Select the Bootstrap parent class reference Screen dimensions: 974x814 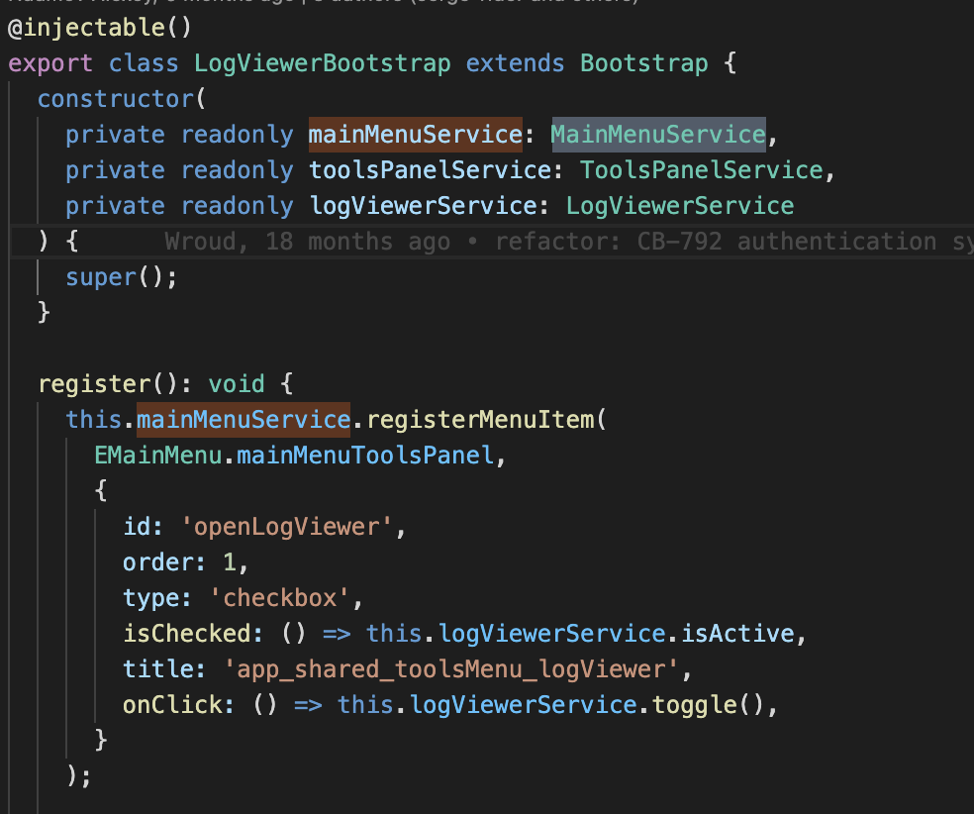tap(643, 62)
